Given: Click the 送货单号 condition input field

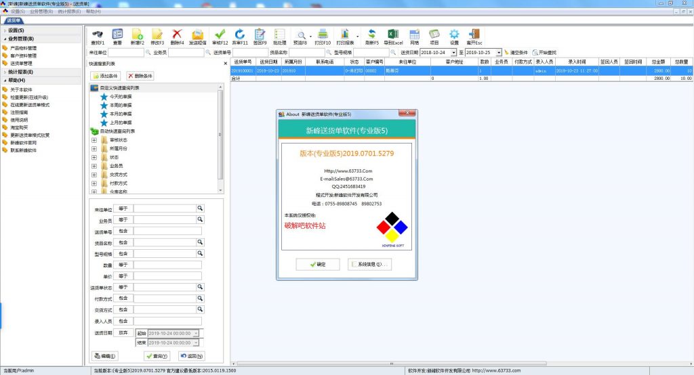Looking at the screenshot, I should 168,231.
